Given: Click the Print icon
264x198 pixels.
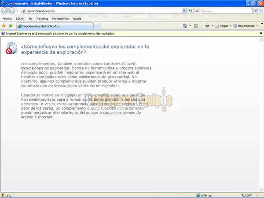Looking at the screenshot, I should pyautogui.click(x=207, y=26).
